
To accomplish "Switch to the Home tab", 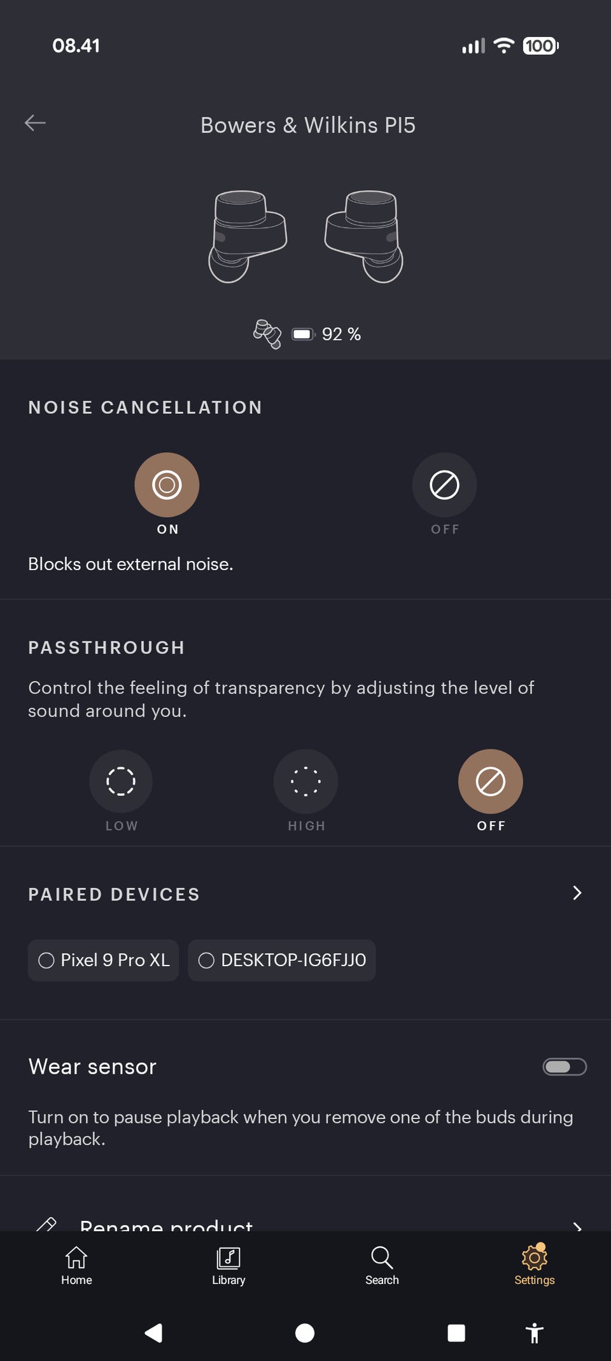I will click(x=76, y=1266).
